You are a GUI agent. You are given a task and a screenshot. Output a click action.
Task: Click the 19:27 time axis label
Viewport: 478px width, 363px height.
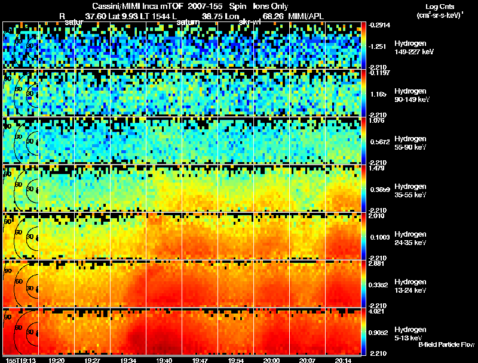pos(93,360)
